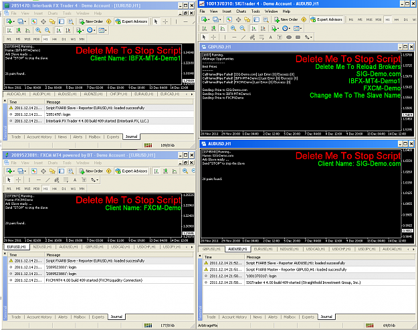Click 'FXARB Master - Reporter GBPUSD' journal row

point(309,270)
